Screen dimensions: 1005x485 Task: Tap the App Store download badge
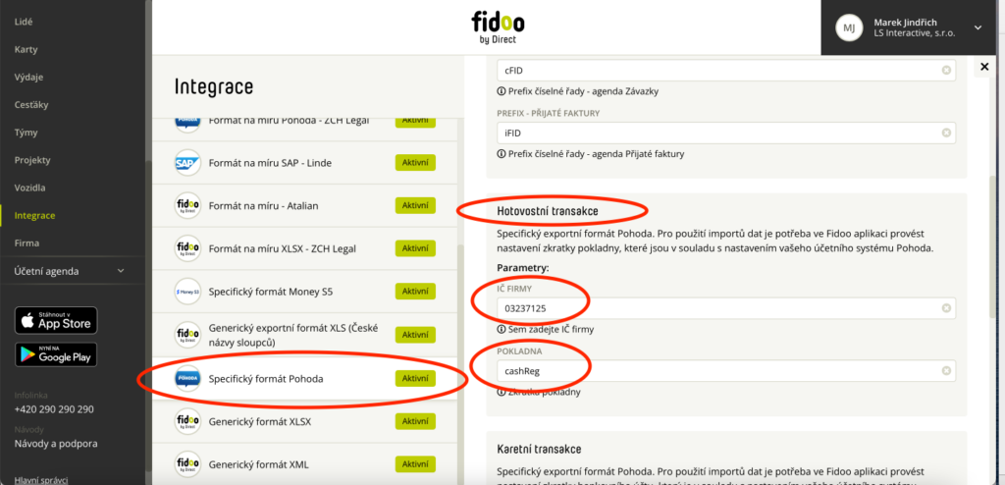[x=56, y=320]
